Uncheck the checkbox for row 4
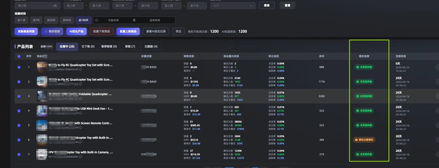 click(19, 111)
